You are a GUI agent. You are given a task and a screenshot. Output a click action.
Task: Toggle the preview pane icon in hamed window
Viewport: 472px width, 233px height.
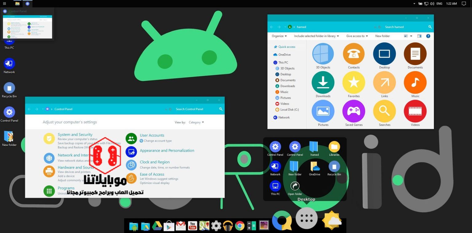coord(419,36)
